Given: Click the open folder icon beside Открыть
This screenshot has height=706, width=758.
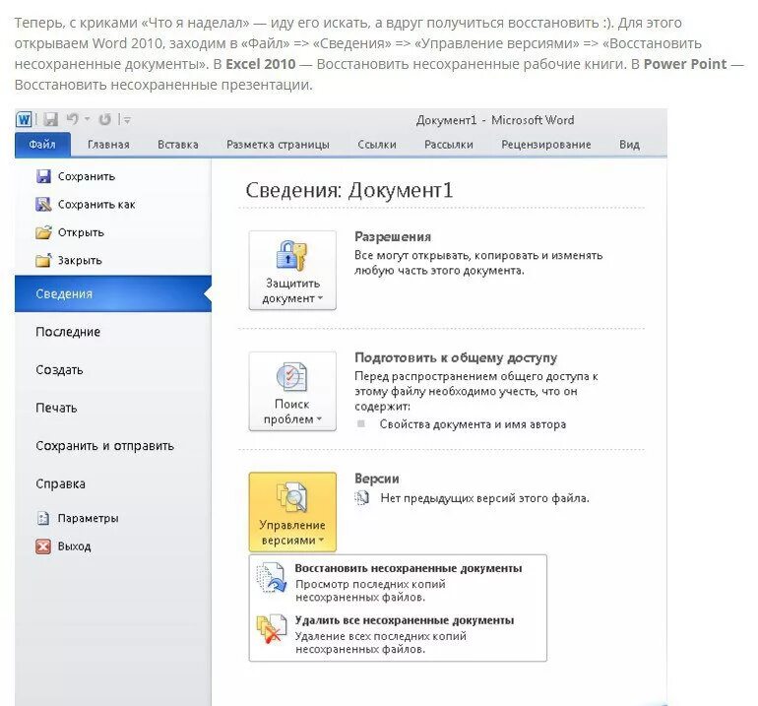Looking at the screenshot, I should coord(43,232).
